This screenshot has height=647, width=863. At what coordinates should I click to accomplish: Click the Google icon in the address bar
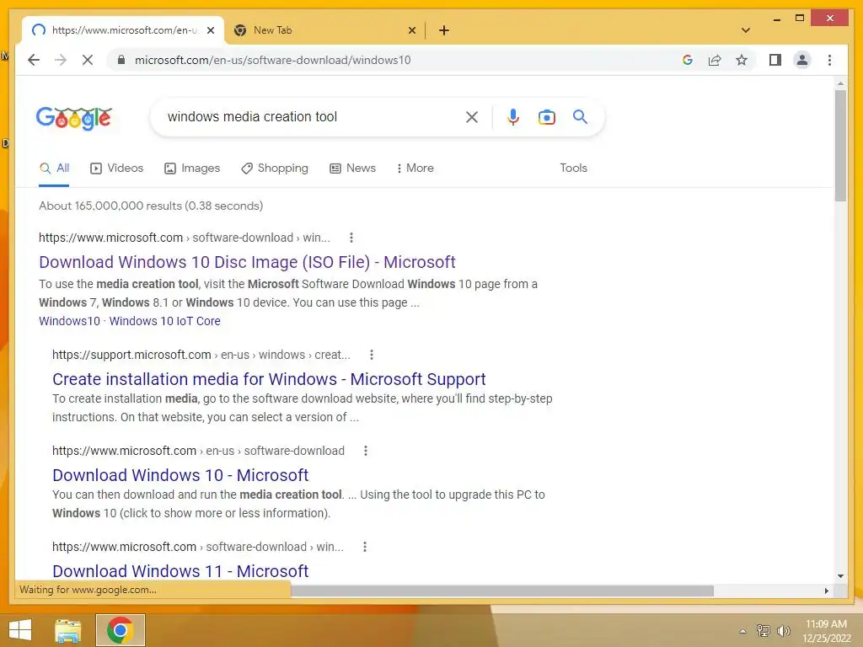click(688, 60)
